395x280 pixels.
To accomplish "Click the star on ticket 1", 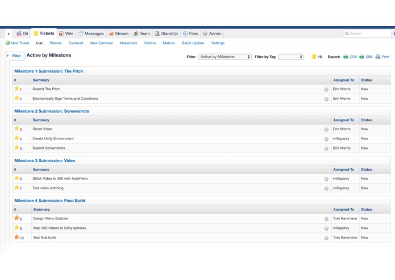I will (x=16, y=88).
